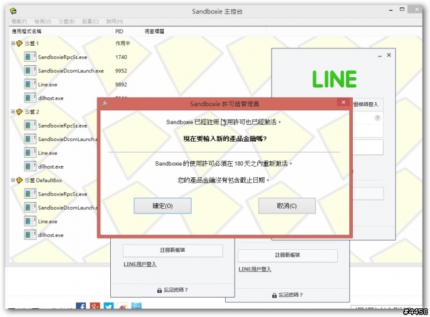Click the dllhost.exe icon under DefaultBox
Viewport: 430px width, 317px height.
pyautogui.click(x=30, y=235)
